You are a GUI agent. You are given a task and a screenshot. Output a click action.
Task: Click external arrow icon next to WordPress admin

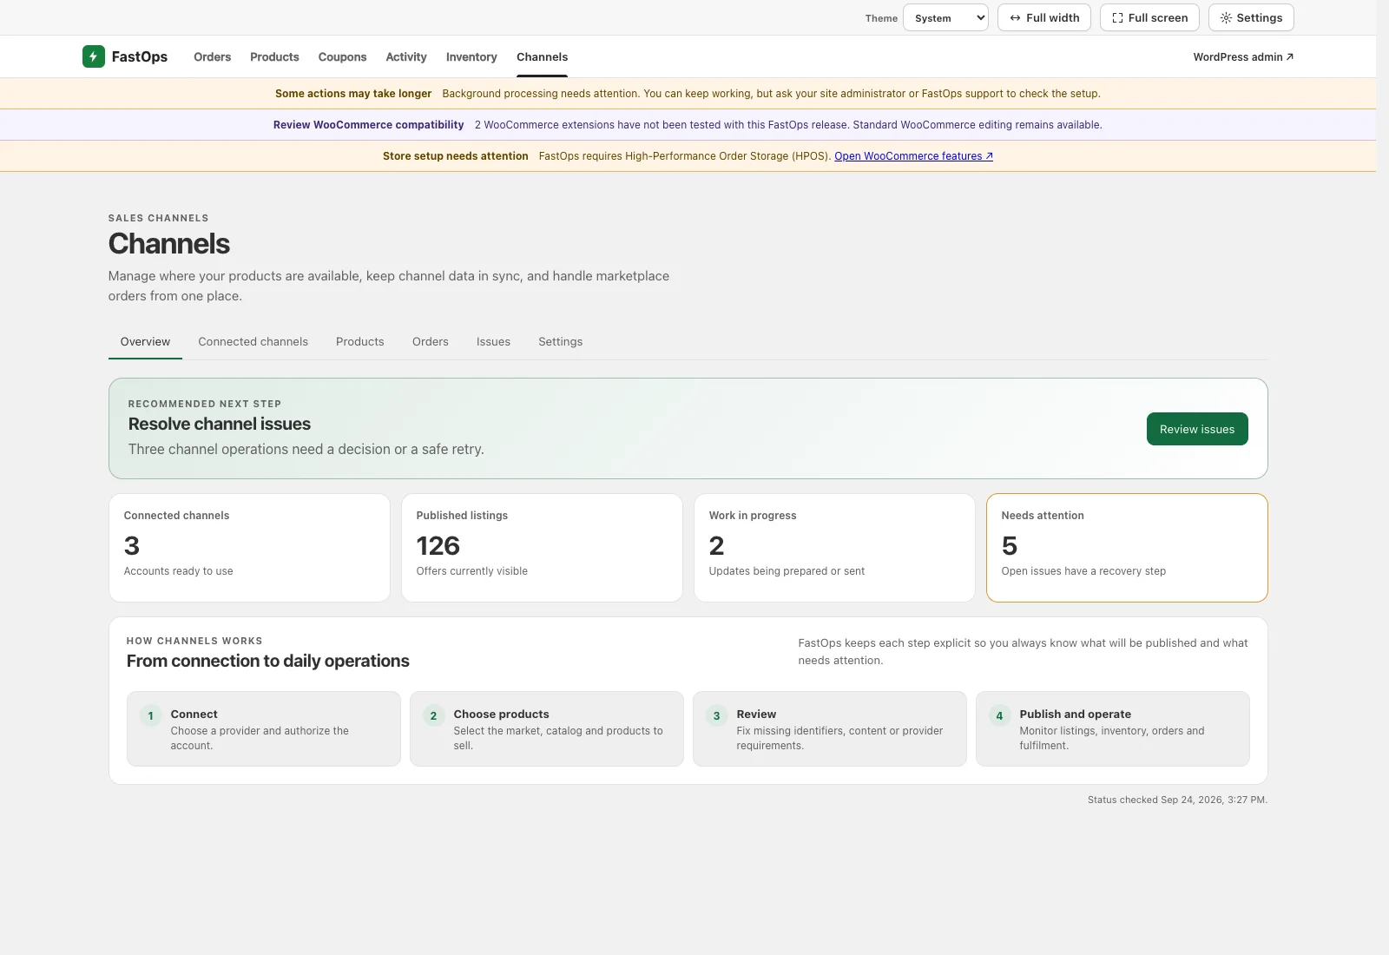1290,56
